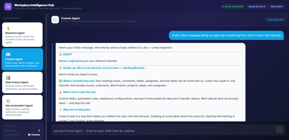The height and width of the screenshot is (140, 289).
Task: Click the Comms Agent avatar in chat header
Action: pyautogui.click(x=55, y=20)
